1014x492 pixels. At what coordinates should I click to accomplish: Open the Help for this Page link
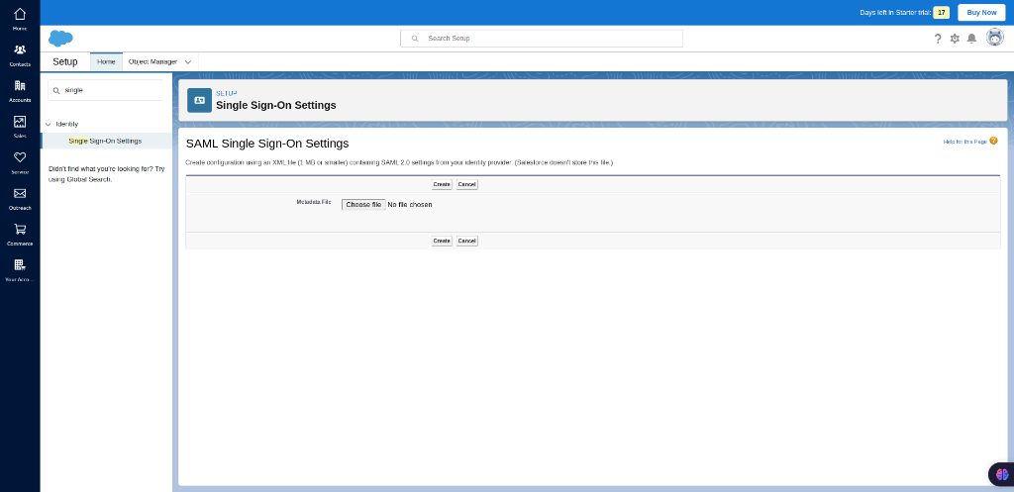pos(964,141)
